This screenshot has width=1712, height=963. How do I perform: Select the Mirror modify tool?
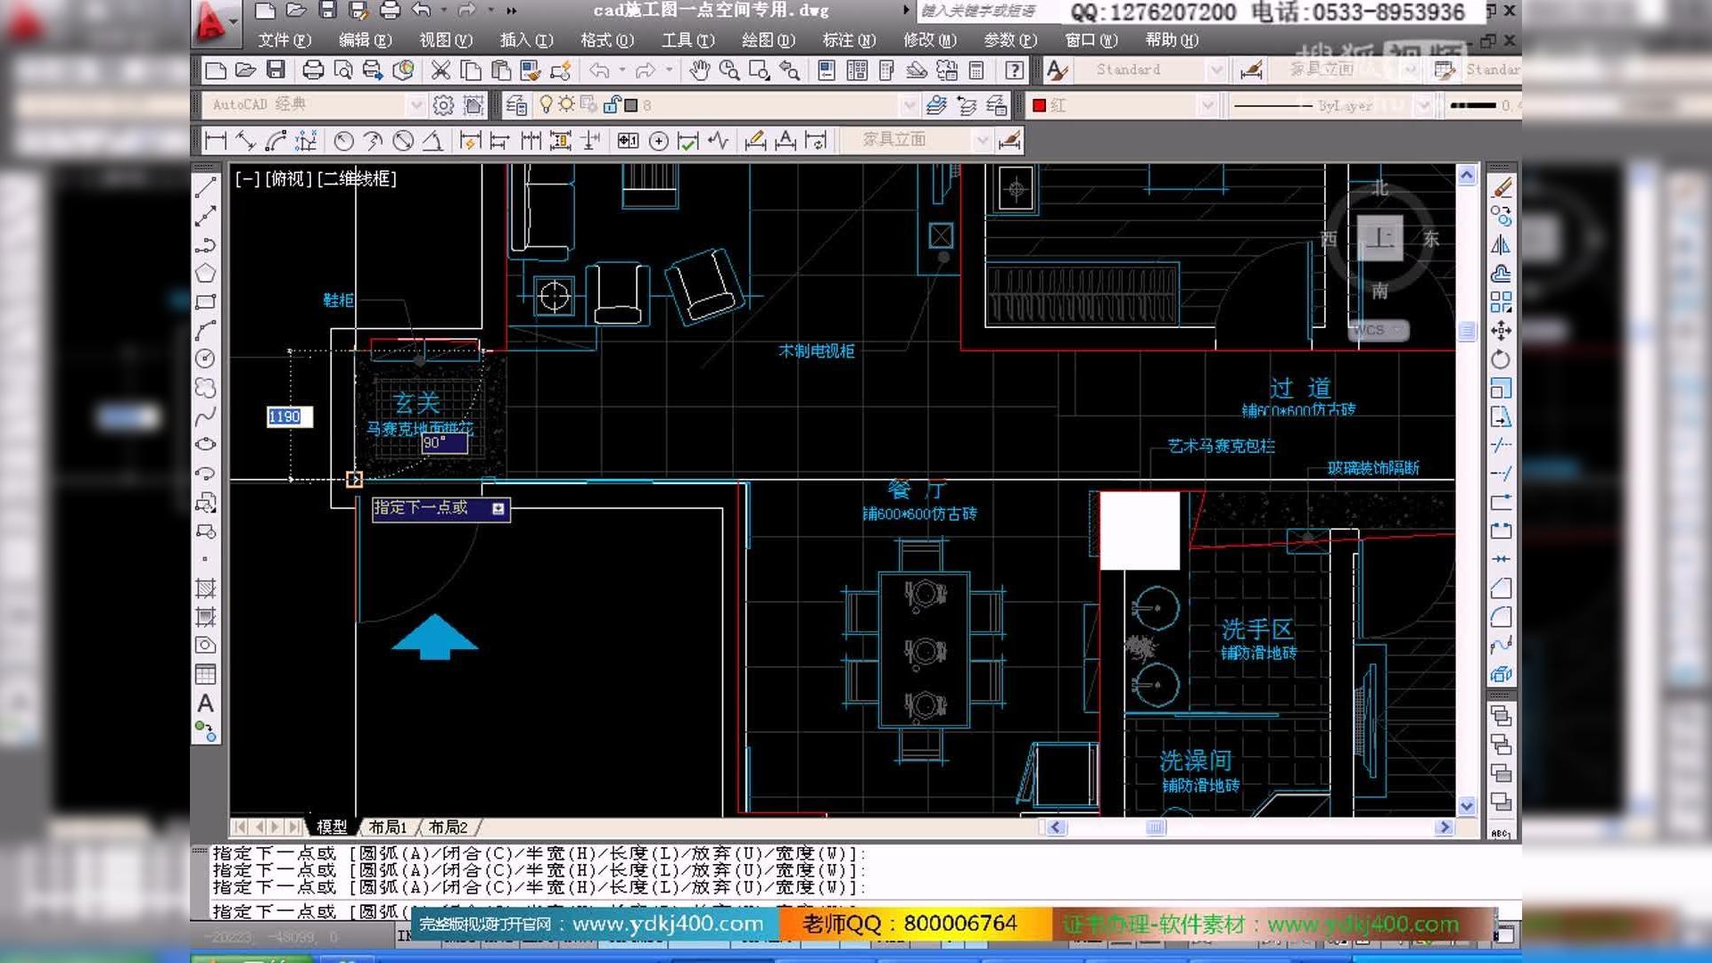click(1501, 244)
